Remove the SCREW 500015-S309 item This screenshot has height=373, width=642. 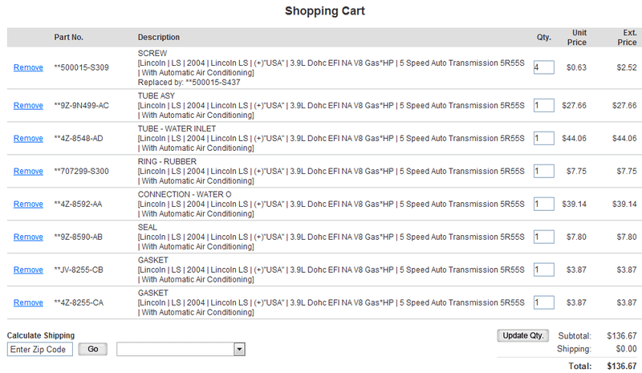(28, 67)
